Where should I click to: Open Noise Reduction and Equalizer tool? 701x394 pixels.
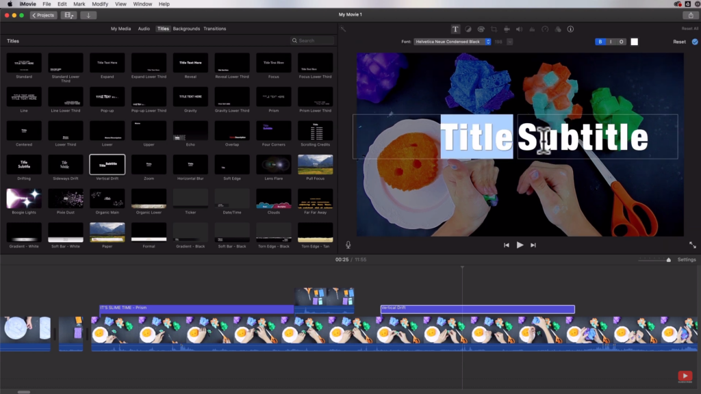[532, 29]
